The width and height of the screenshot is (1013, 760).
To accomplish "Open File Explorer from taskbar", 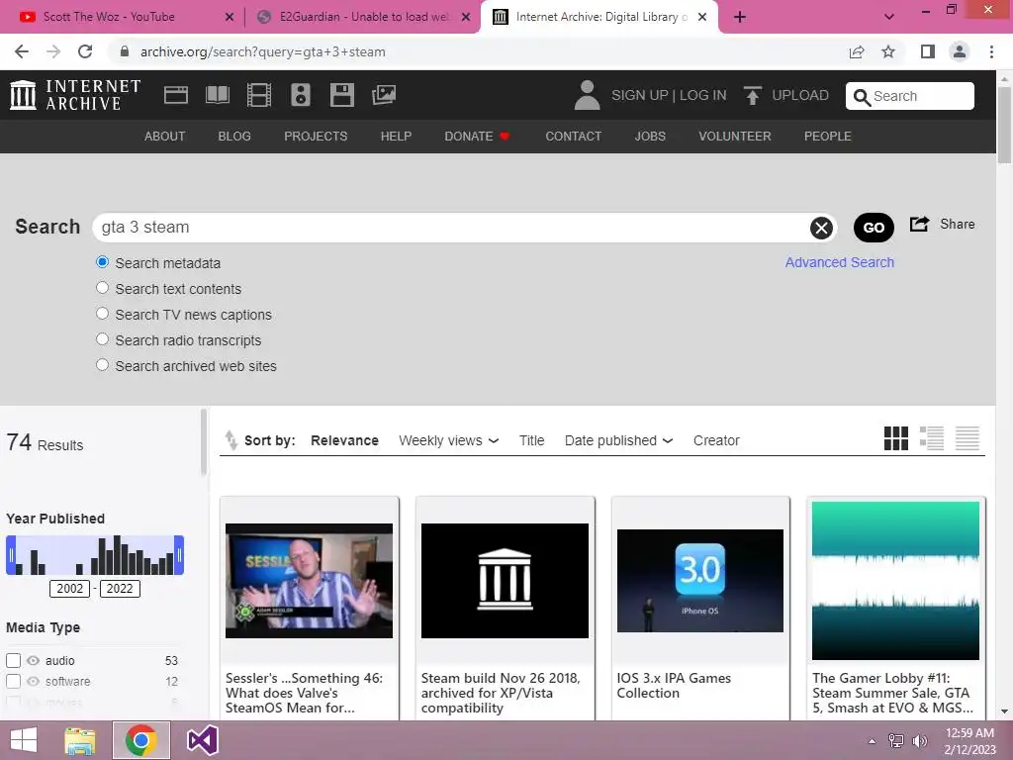I will point(80,740).
